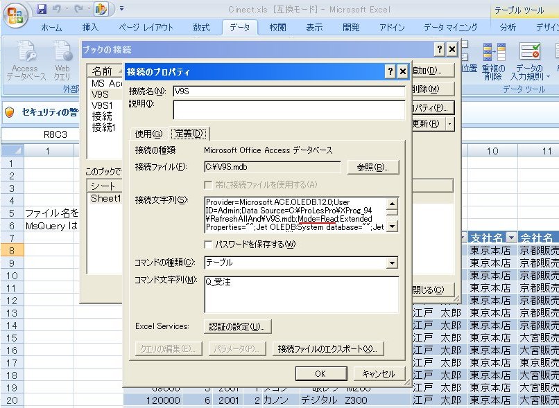Select 接続1 in the connections list

coord(104,127)
